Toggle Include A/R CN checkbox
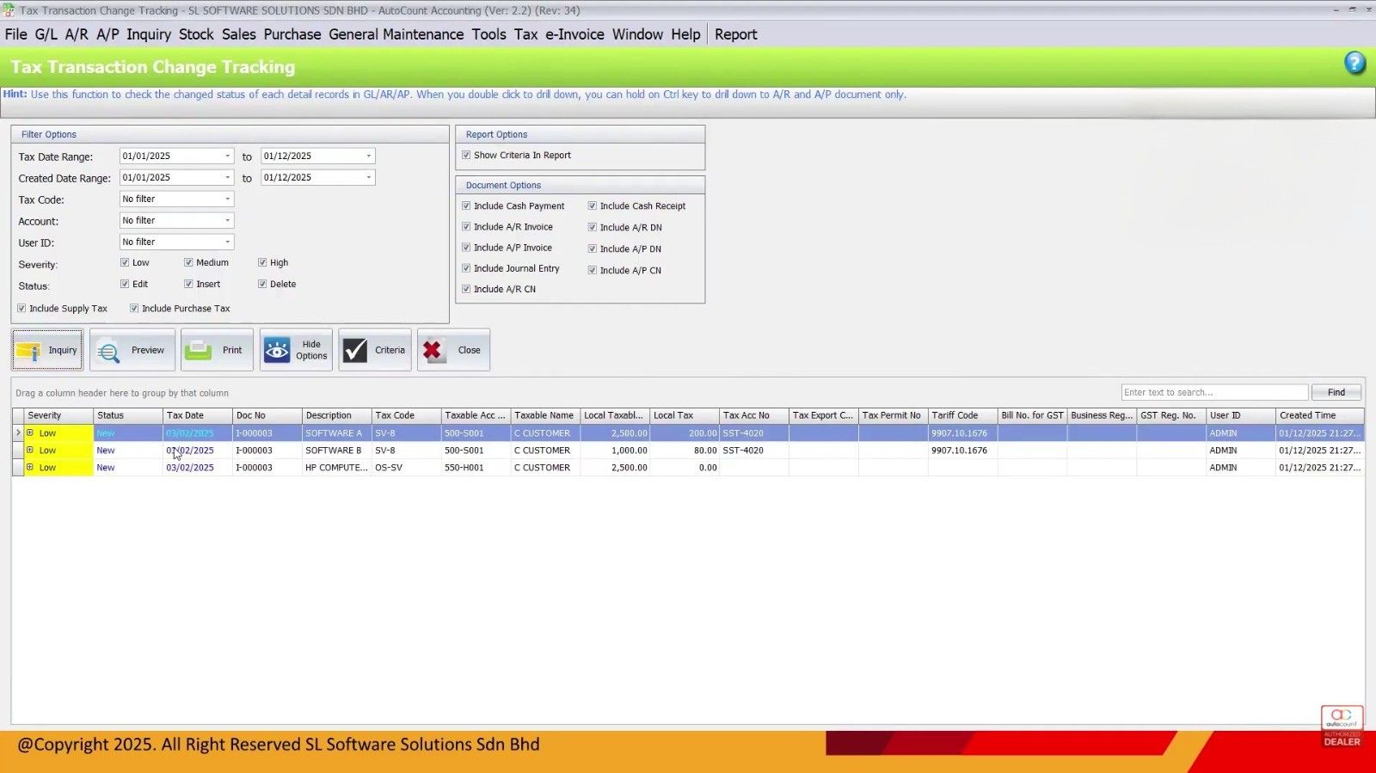Viewport: 1376px width, 773px height. click(466, 289)
